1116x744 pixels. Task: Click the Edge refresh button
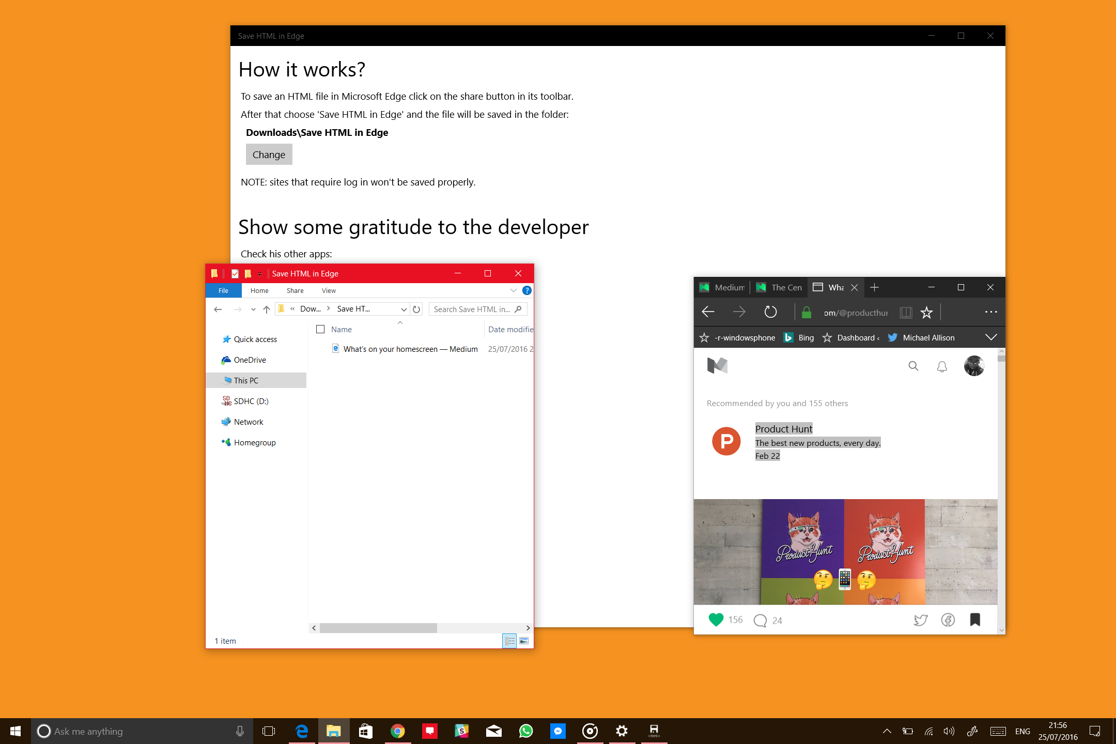pyautogui.click(x=770, y=312)
